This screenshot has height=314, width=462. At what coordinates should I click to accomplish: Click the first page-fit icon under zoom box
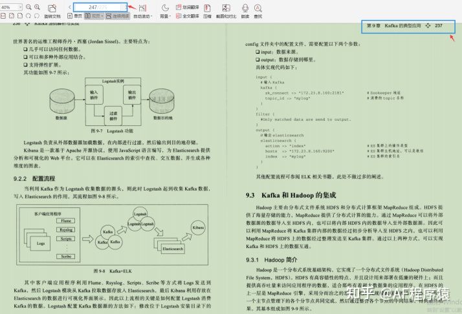(x=3, y=16)
